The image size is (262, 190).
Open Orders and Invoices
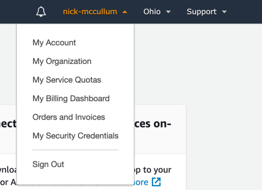(69, 117)
